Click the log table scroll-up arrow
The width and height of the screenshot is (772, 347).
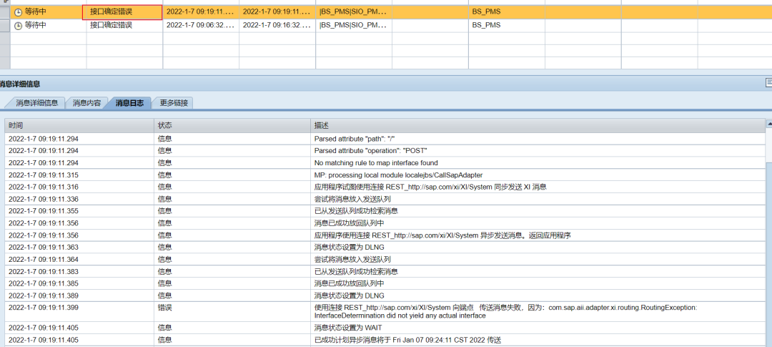click(769, 124)
